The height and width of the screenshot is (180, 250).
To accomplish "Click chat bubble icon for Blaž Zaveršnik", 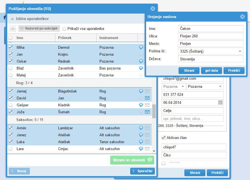I will click(141, 68).
